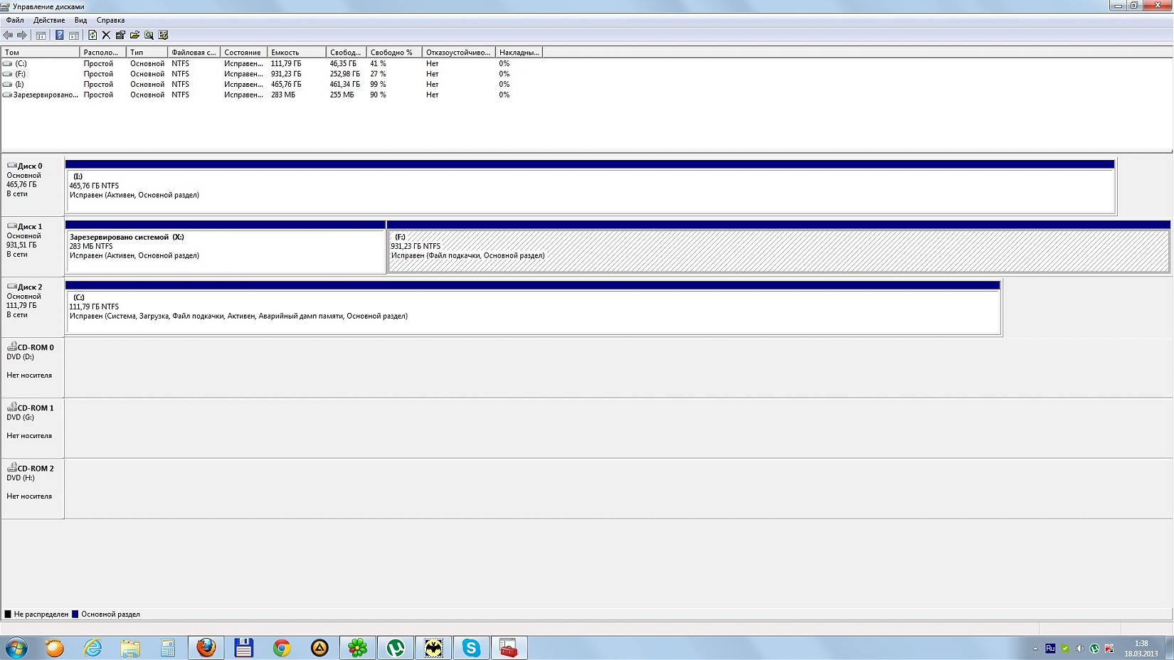Switch to Skype on the taskbar
The height and width of the screenshot is (660, 1174).
471,648
